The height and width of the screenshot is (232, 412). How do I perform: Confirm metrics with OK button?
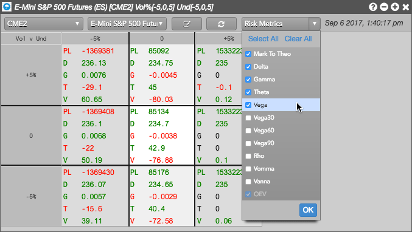point(308,210)
